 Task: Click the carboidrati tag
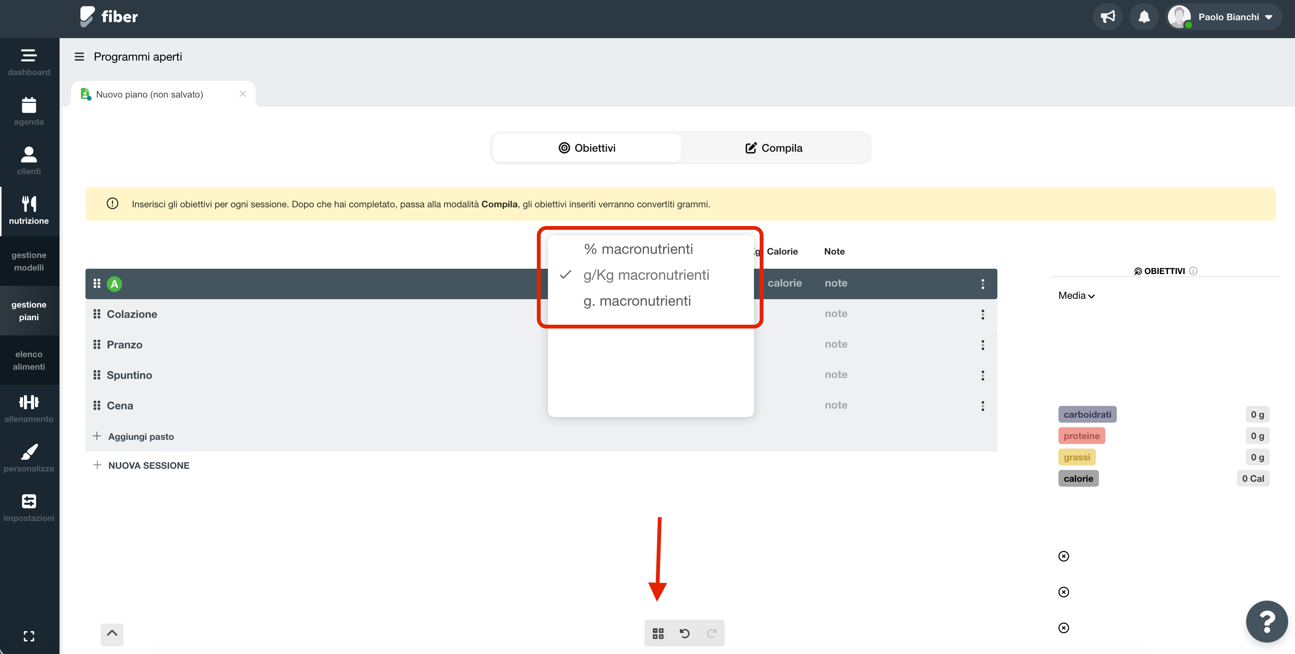click(1087, 414)
